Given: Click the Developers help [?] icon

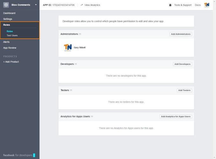Looking at the screenshot, I should point(76,64).
